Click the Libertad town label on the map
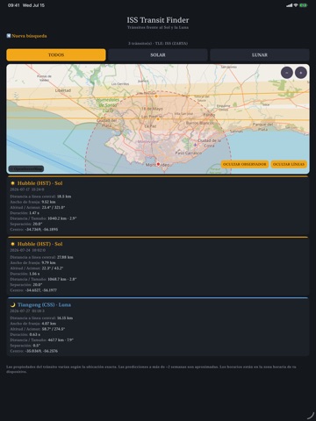The image size is (316, 421). click(x=63, y=90)
